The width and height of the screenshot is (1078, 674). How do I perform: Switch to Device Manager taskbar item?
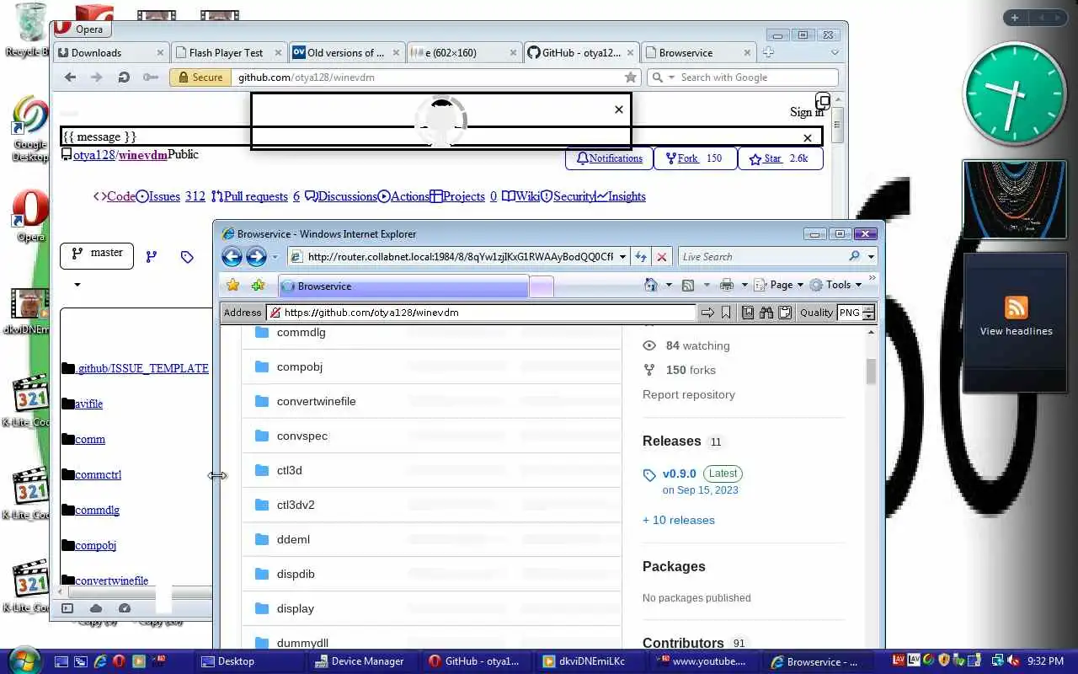click(x=359, y=661)
